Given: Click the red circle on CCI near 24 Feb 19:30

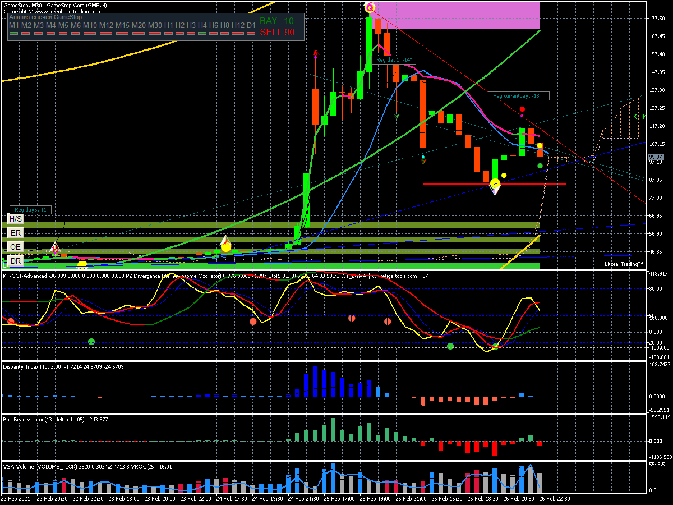Looking at the screenshot, I should [x=253, y=322].
